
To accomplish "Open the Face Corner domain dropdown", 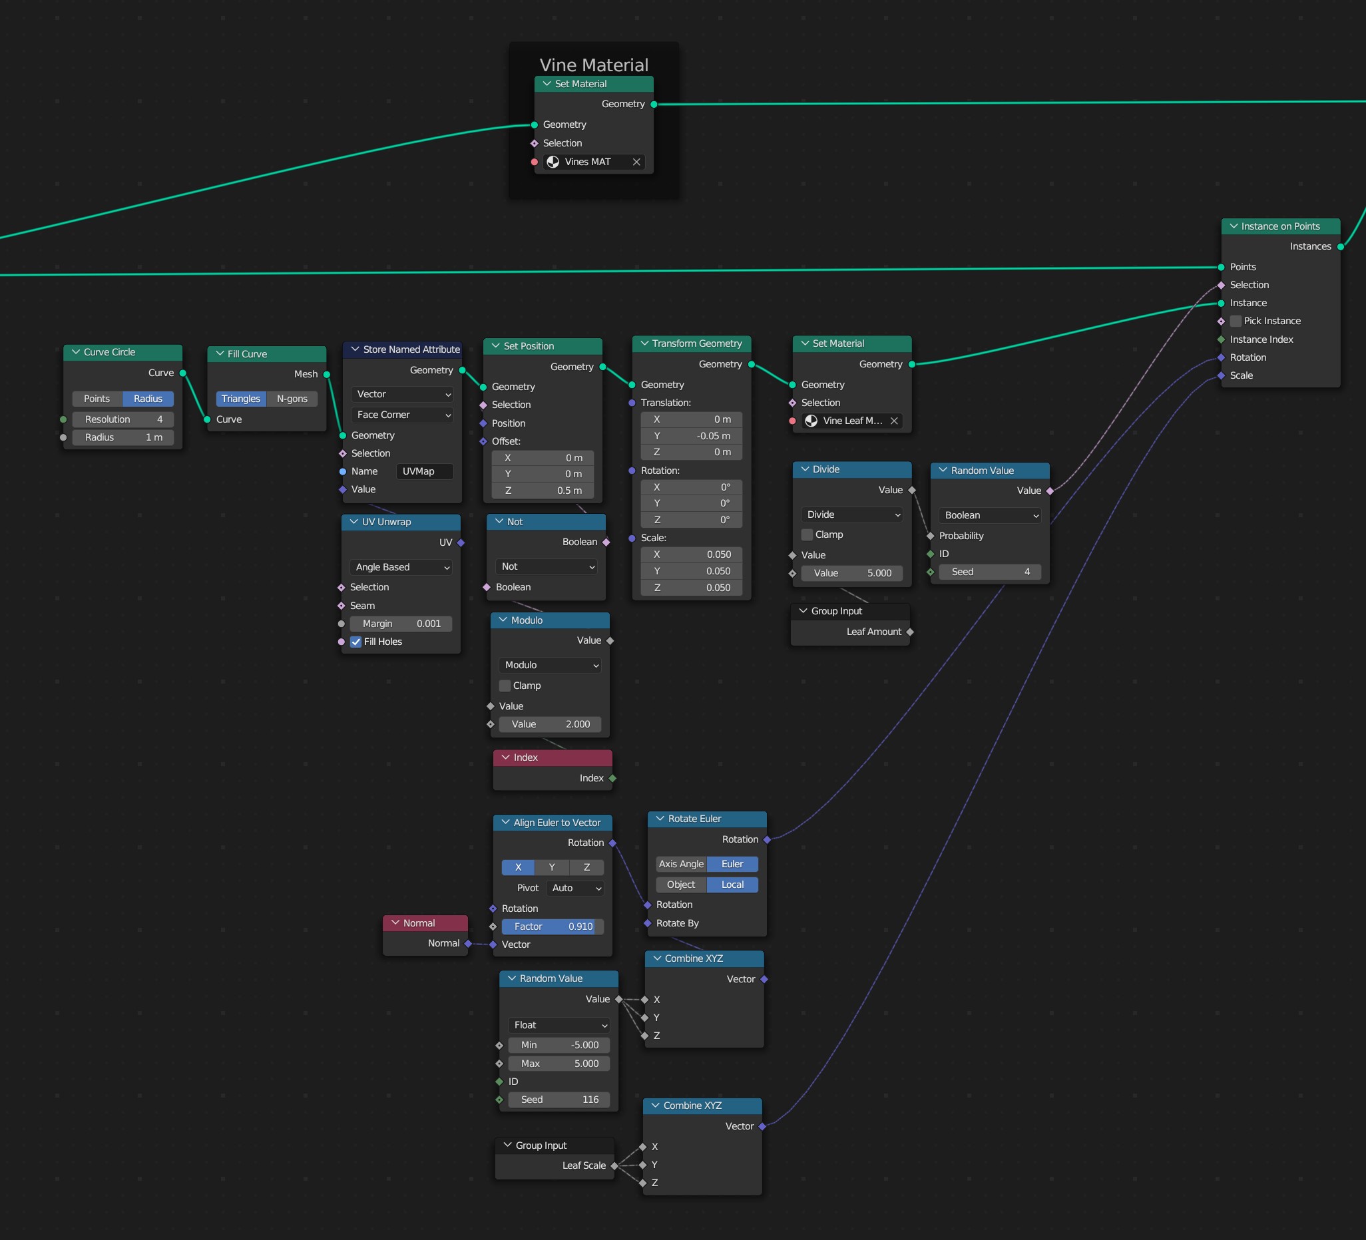I will point(403,415).
